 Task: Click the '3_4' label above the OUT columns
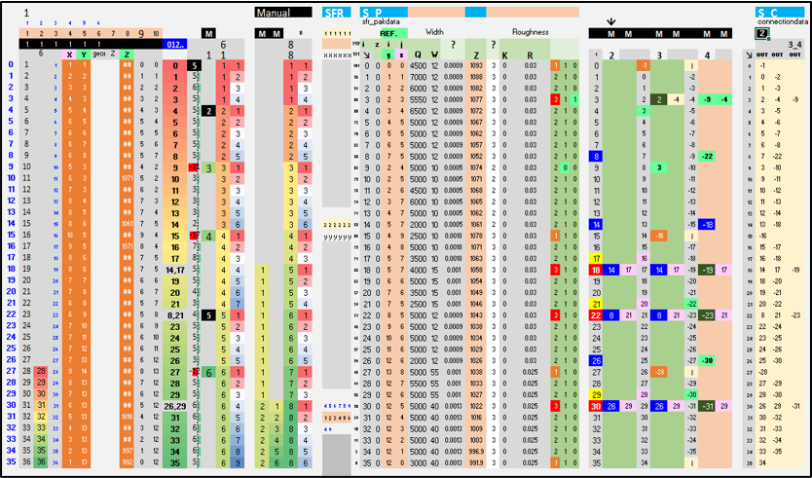794,45
